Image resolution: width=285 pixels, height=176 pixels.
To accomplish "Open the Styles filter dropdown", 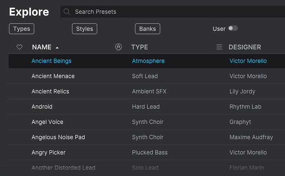I will tap(85, 29).
